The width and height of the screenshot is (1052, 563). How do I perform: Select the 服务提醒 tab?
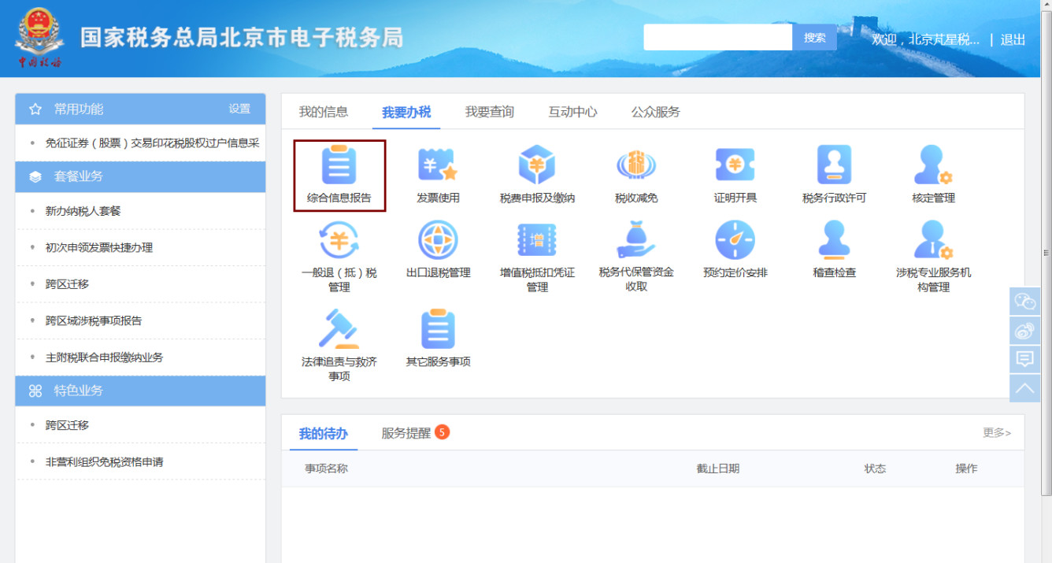pos(406,433)
